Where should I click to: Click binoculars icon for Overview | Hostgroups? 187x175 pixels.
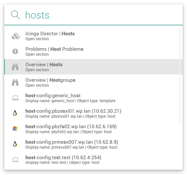(15, 82)
